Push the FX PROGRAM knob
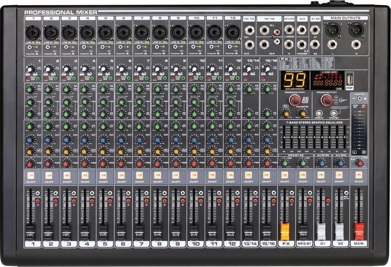This screenshot has height=267, width=391. pyautogui.click(x=296, y=100)
